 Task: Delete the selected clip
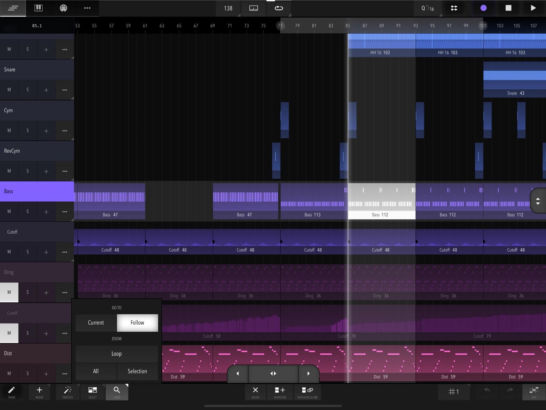click(x=255, y=392)
